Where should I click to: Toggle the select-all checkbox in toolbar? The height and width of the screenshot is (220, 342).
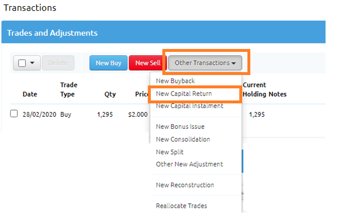point(22,63)
